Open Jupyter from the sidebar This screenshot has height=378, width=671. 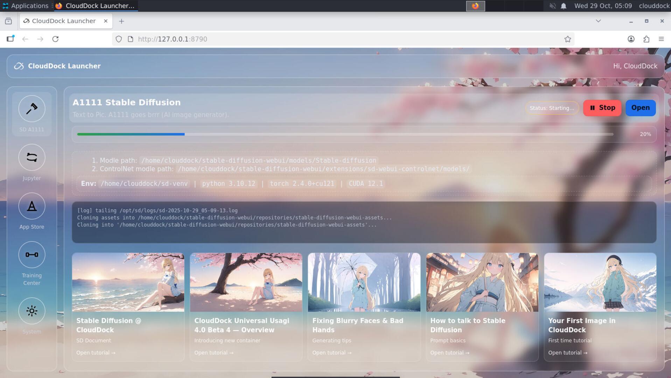32,157
